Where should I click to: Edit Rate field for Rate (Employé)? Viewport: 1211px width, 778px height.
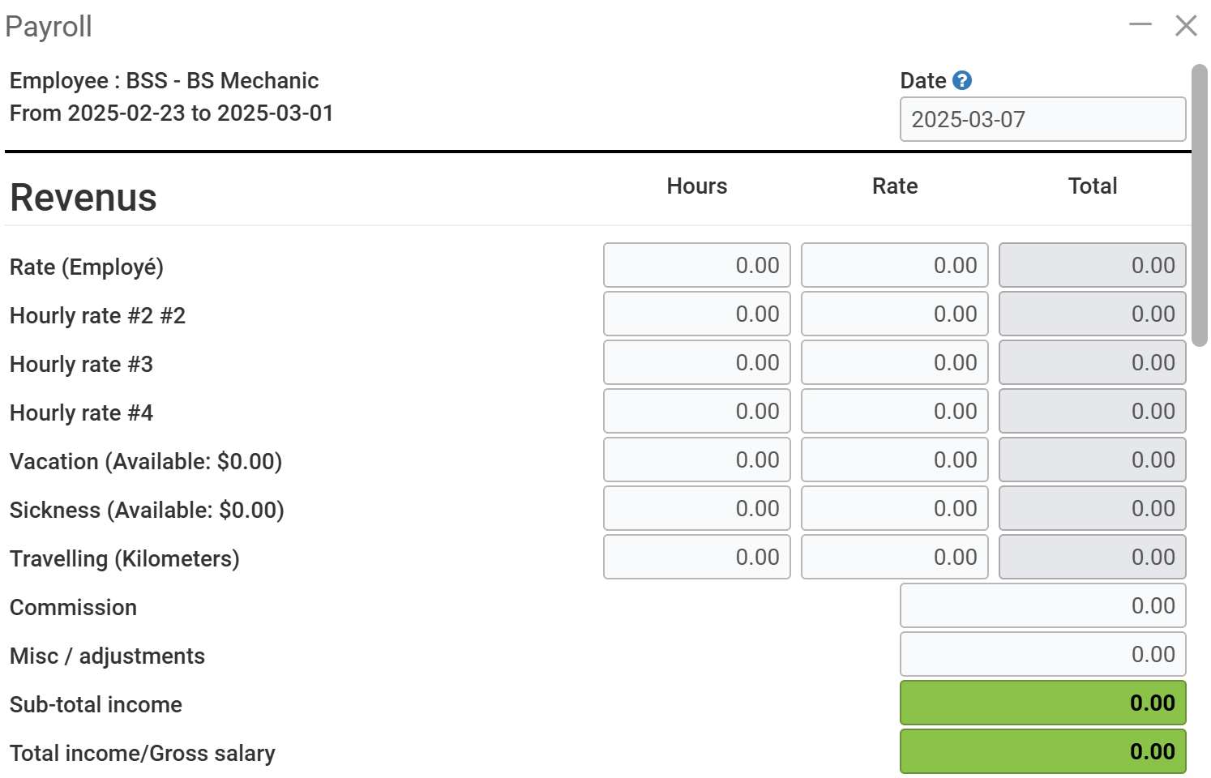tap(894, 265)
